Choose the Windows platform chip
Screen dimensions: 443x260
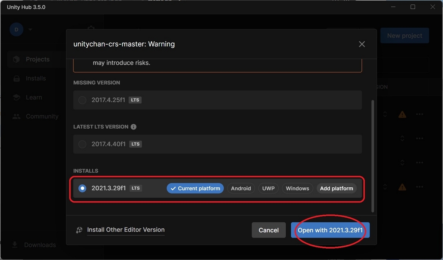pos(298,188)
